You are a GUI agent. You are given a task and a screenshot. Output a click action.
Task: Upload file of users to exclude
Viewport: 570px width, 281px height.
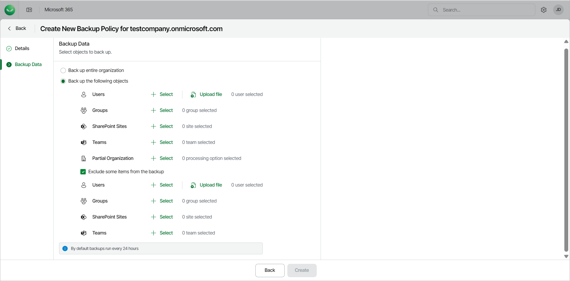(206, 185)
